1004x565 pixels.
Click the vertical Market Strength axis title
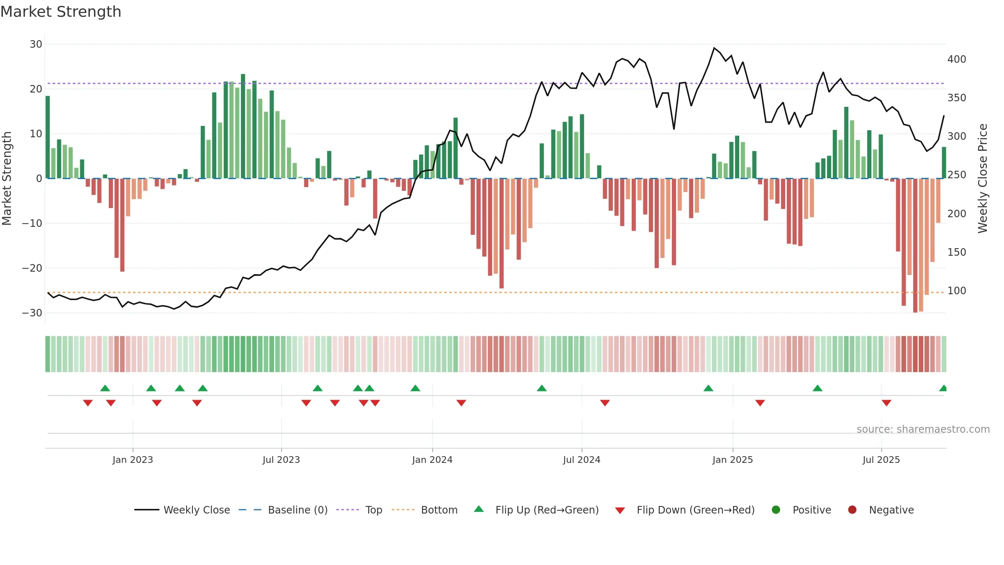[x=7, y=178]
